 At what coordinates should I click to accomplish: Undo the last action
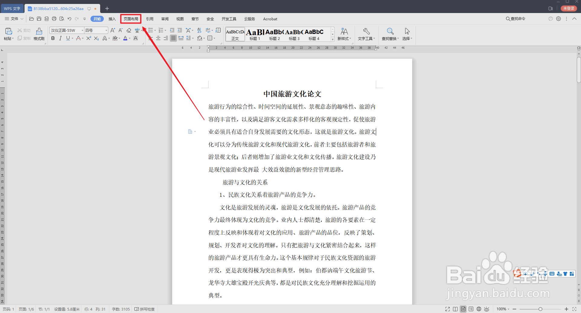(69, 19)
